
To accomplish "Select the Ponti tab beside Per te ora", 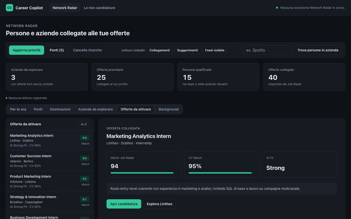I will pyautogui.click(x=38, y=109).
